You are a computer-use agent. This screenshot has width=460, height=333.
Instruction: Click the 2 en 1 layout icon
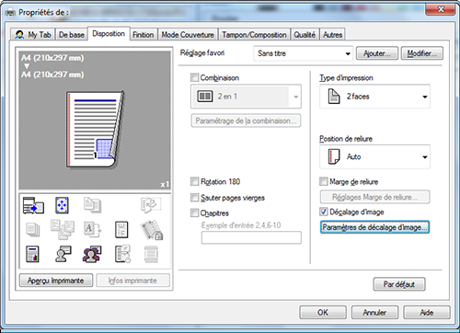[204, 97]
